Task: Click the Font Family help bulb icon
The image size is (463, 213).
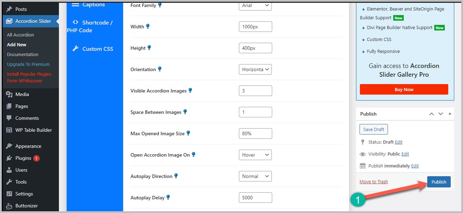Action: 160,5
